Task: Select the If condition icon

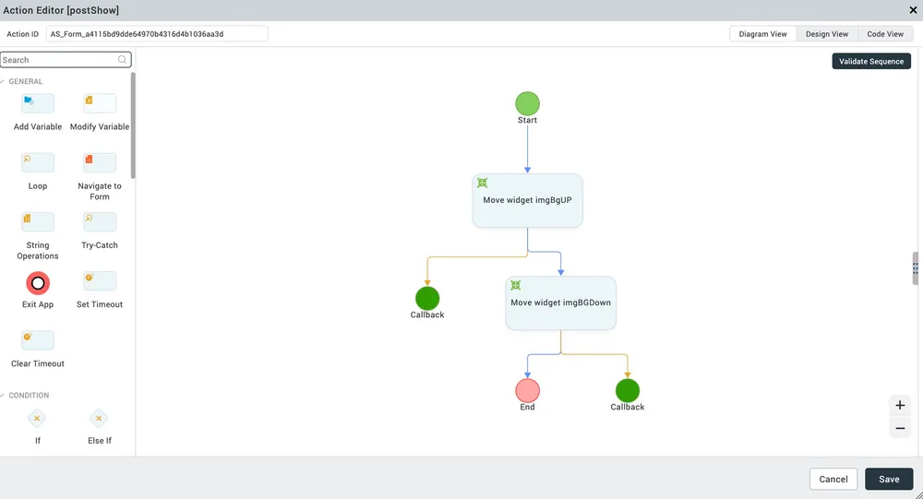Action: pyautogui.click(x=38, y=419)
